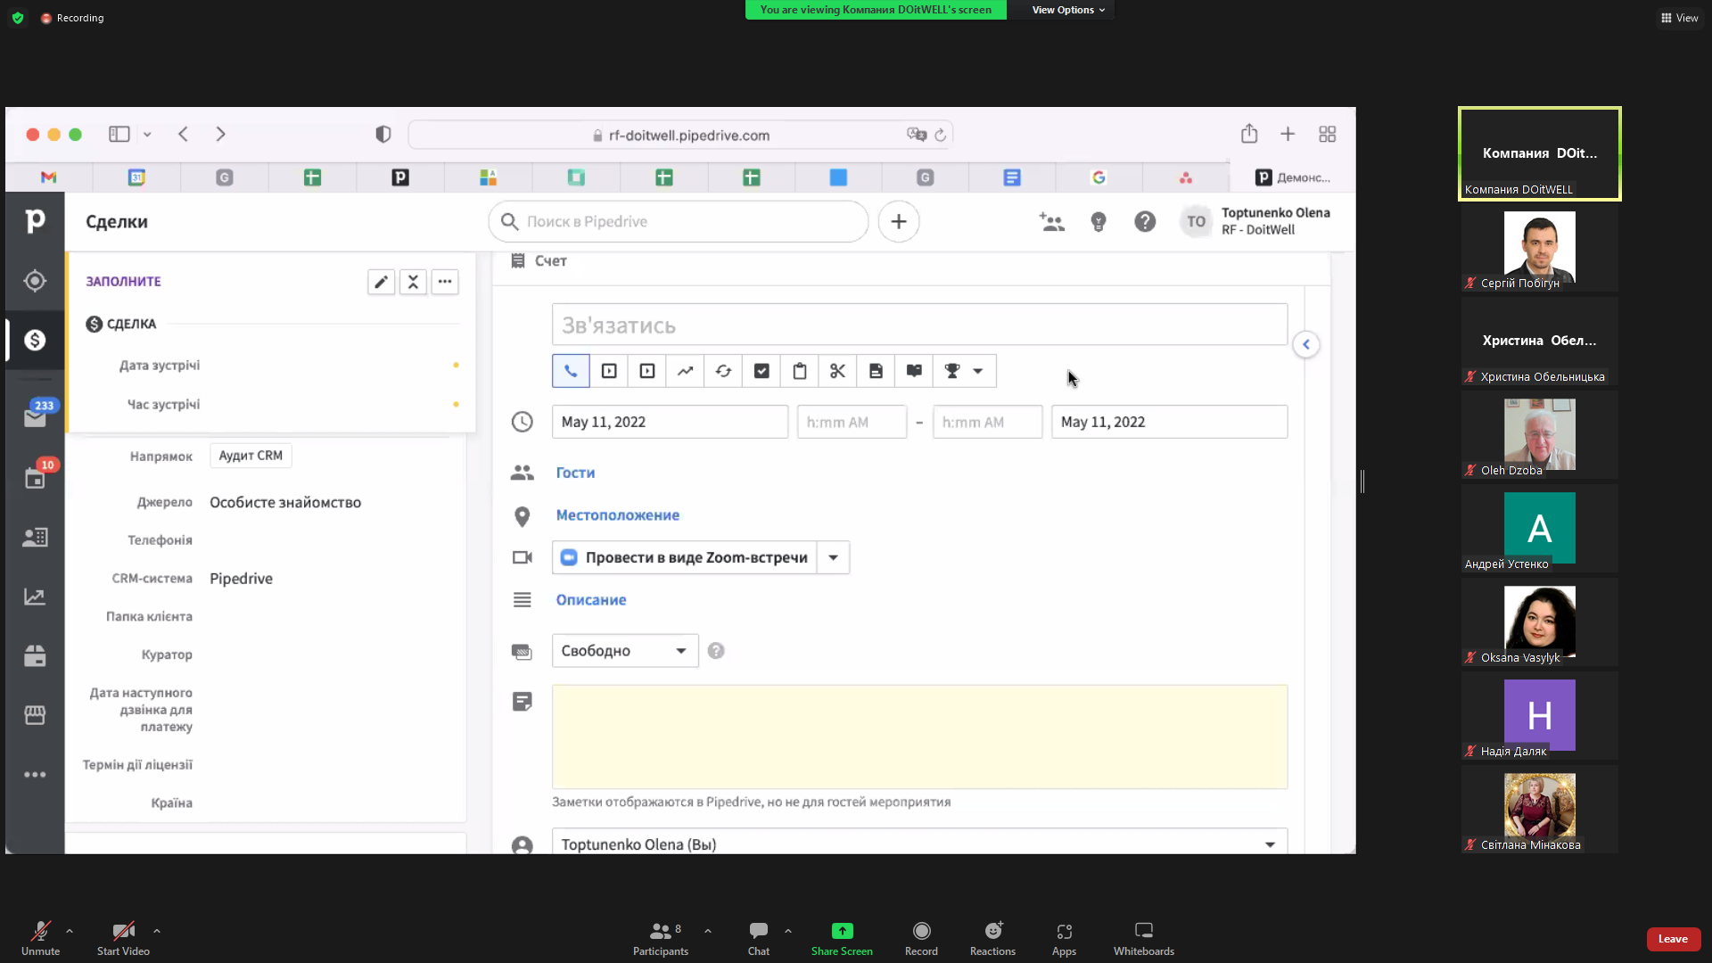1712x963 pixels.
Task: Add description via Описание link
Action: [590, 600]
